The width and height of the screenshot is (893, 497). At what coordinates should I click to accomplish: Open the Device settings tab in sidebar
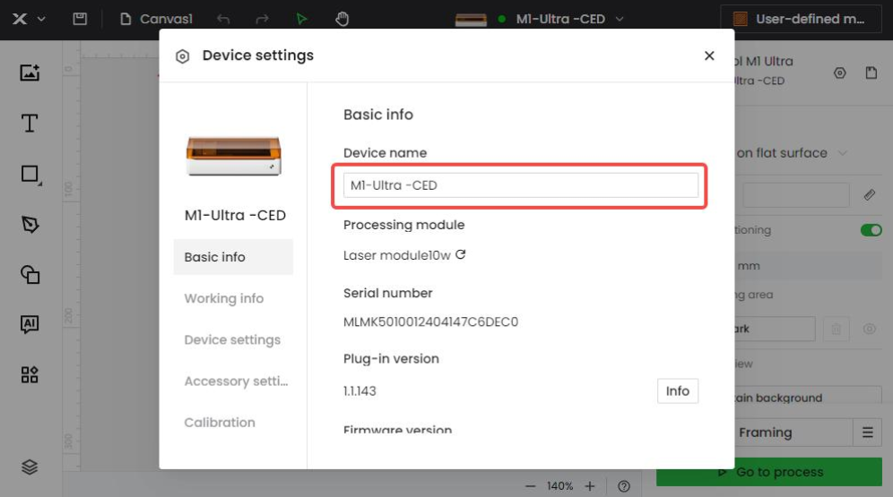pos(233,340)
